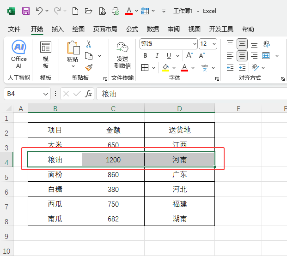Open the font size dropdown showing 12
Viewport: 287px width, 256px height.
(x=214, y=44)
